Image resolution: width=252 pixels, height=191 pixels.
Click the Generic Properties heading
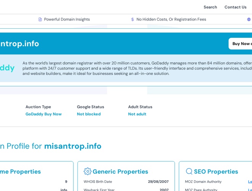(x=120, y=172)
